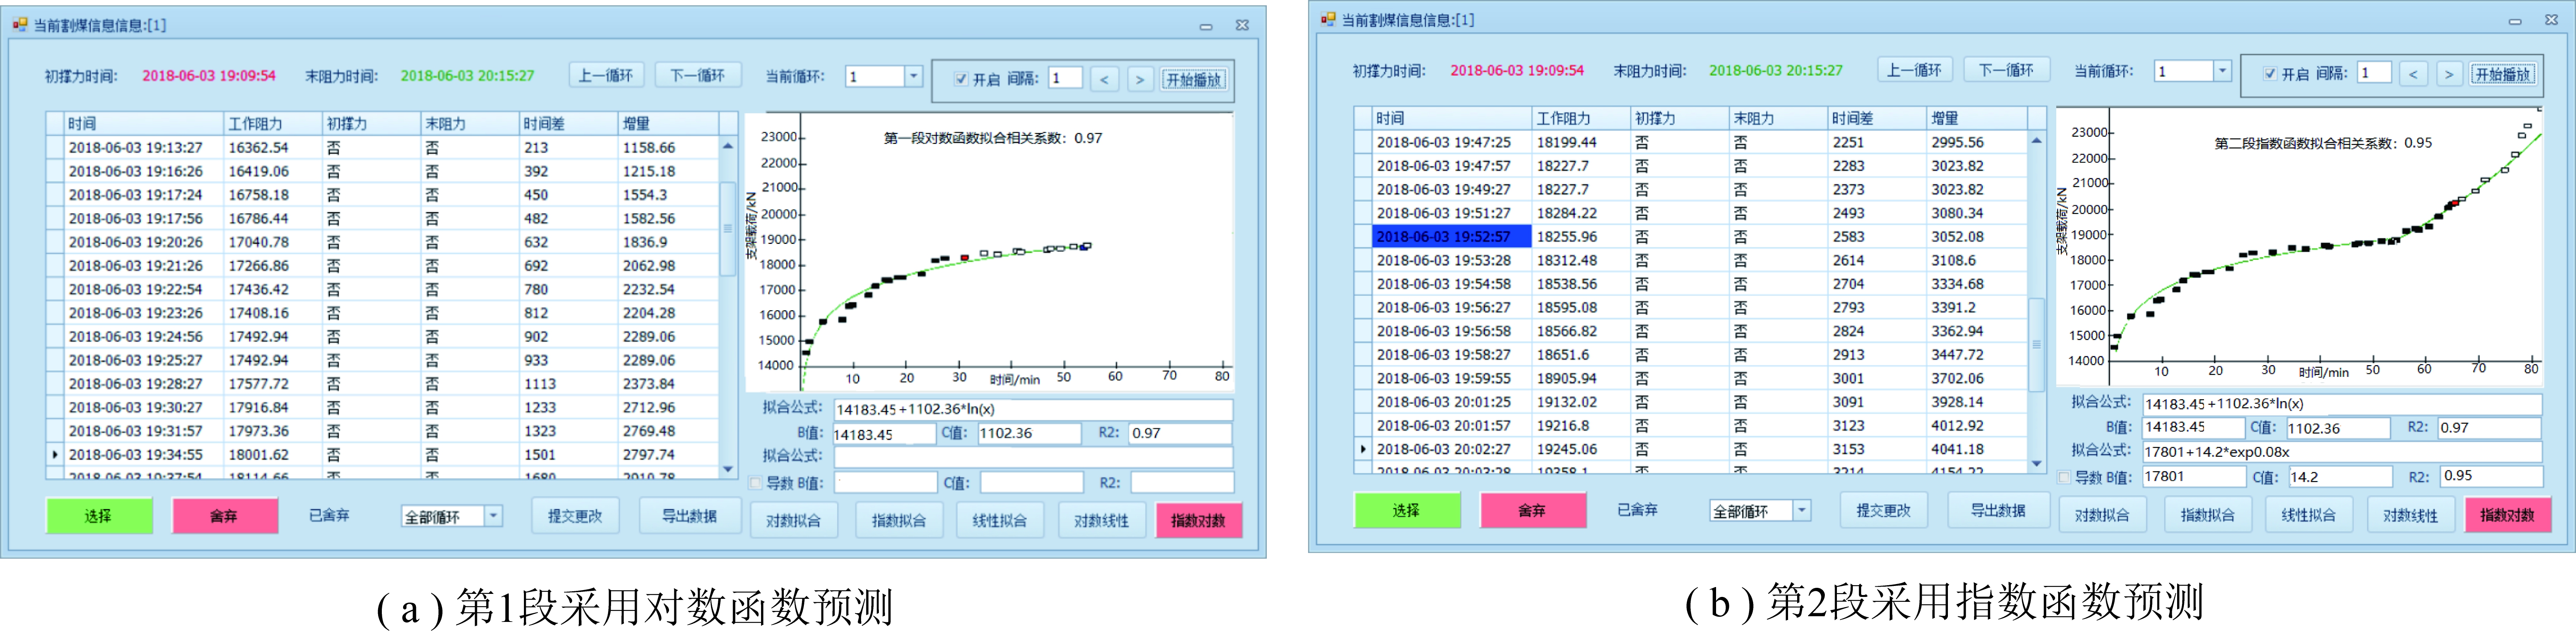Click green 选择 button in left window
The height and width of the screenshot is (631, 2576).
tap(99, 516)
